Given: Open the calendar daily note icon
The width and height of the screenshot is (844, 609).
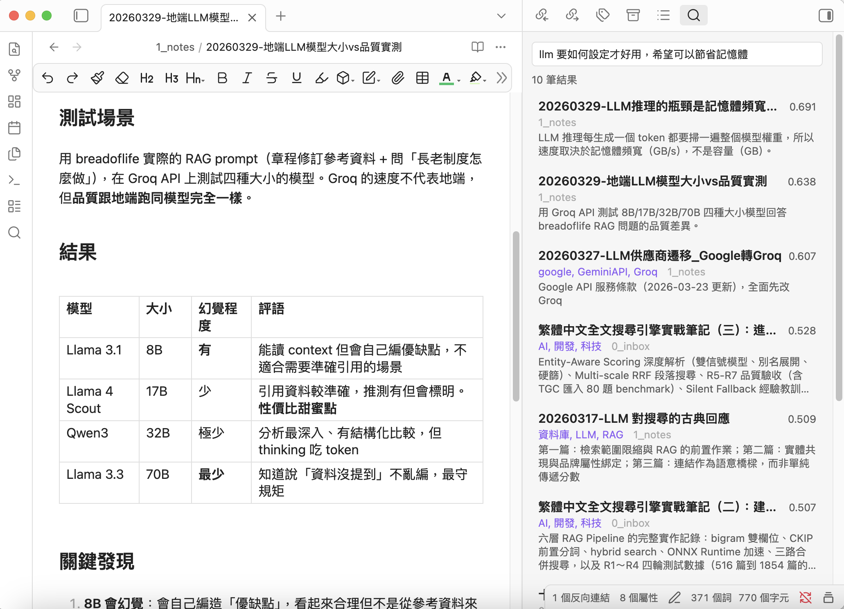Looking at the screenshot, I should [x=14, y=128].
